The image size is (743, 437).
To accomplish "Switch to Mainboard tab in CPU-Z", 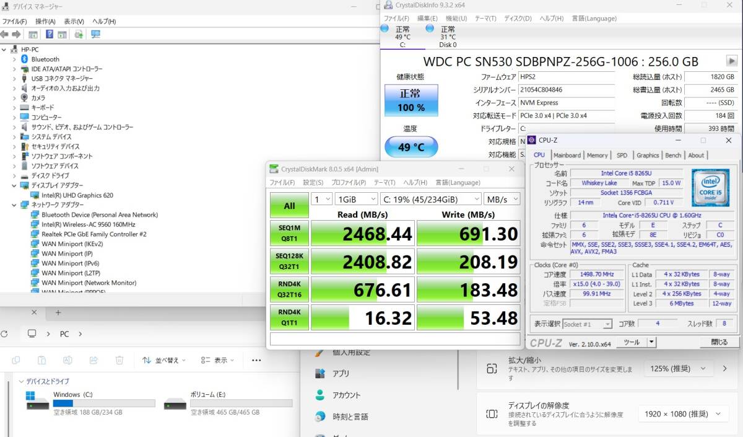I will [567, 155].
